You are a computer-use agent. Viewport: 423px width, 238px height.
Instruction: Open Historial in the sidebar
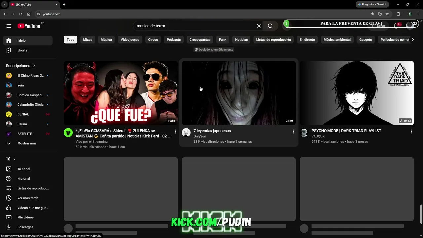coord(28,178)
